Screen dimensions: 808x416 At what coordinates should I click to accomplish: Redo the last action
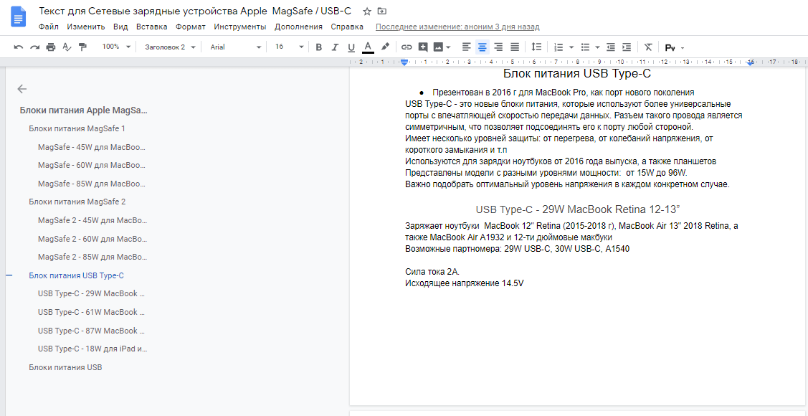click(34, 47)
